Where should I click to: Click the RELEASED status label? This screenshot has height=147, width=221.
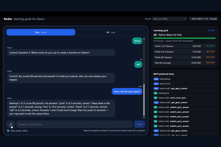click(x=210, y=46)
